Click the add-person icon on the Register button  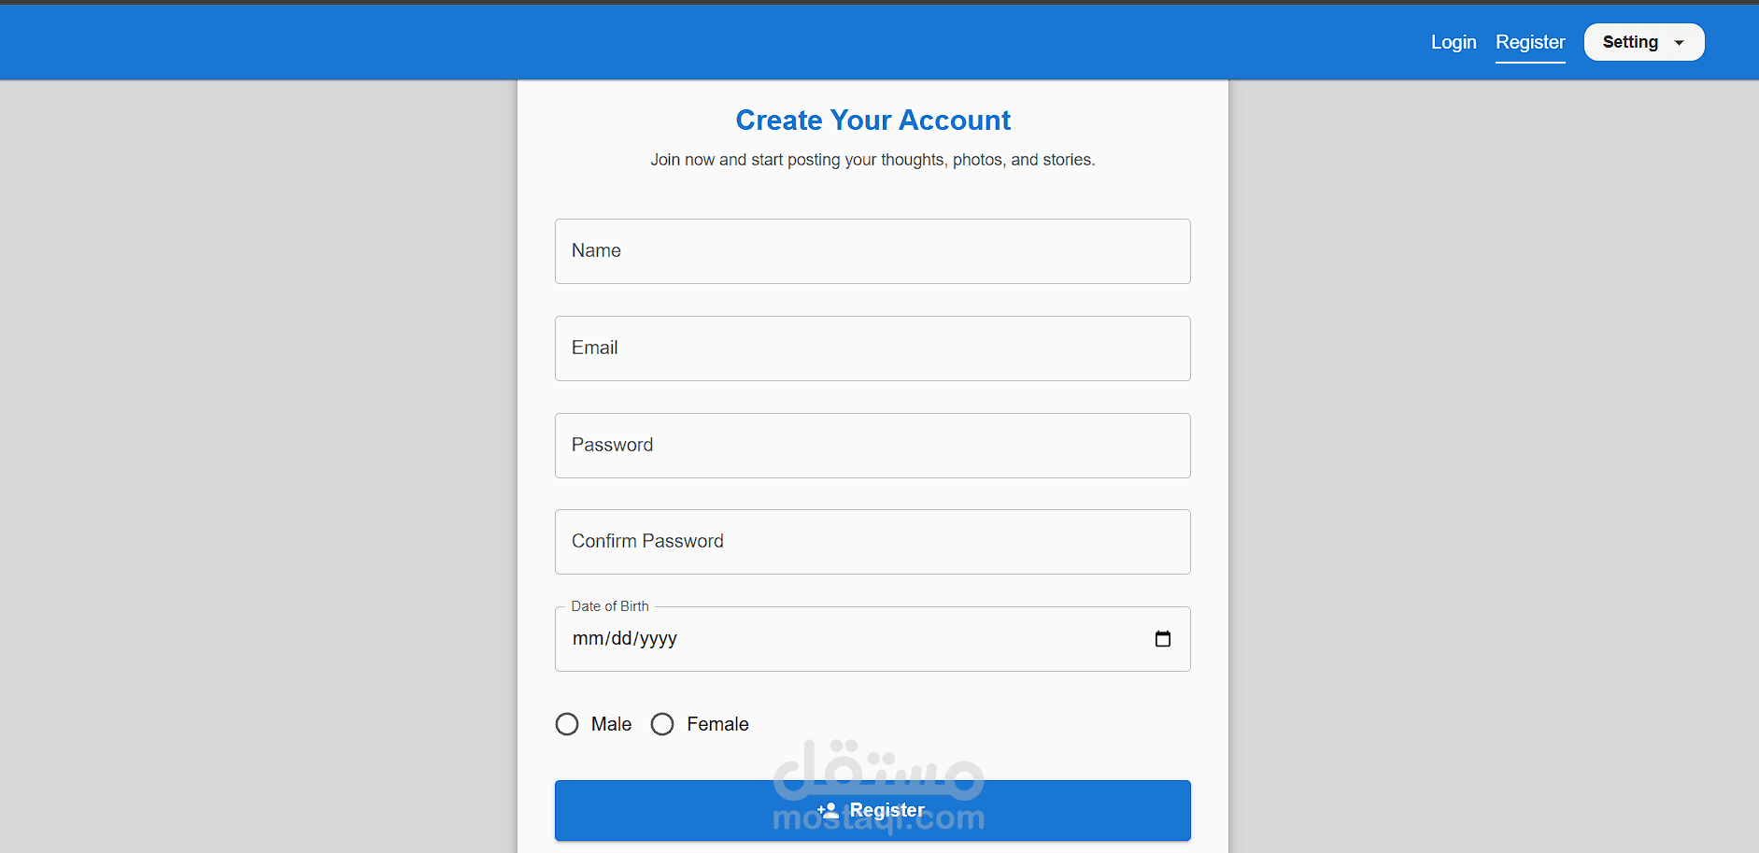(x=828, y=810)
